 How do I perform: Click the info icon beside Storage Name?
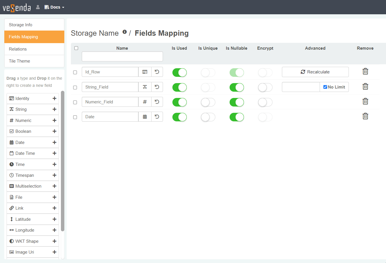point(125,32)
